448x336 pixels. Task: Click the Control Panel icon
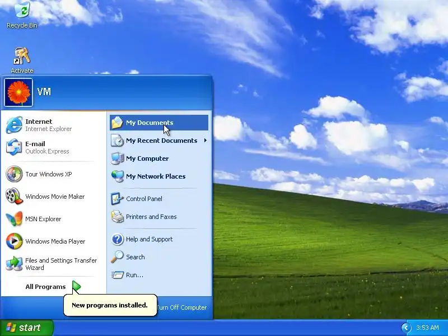point(117,199)
